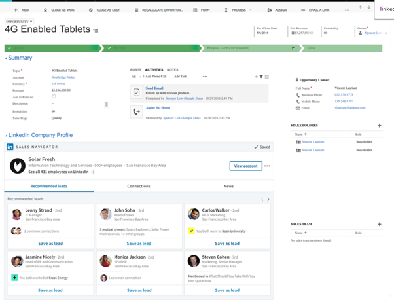394x300 pixels.
Task: Open the Opportunity form selector dropdown
Action: point(19,22)
